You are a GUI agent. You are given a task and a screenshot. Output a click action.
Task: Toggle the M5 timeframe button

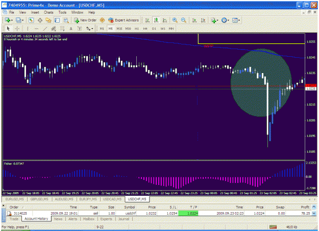110,29
